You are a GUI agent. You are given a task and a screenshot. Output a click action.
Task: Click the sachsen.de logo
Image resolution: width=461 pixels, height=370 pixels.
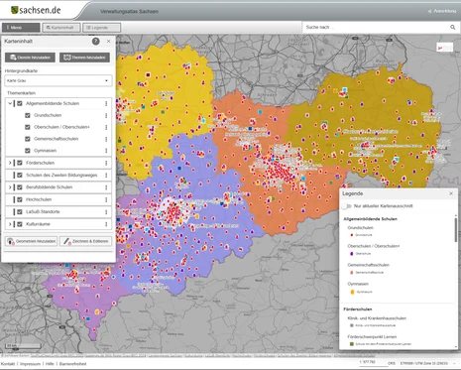point(36,10)
